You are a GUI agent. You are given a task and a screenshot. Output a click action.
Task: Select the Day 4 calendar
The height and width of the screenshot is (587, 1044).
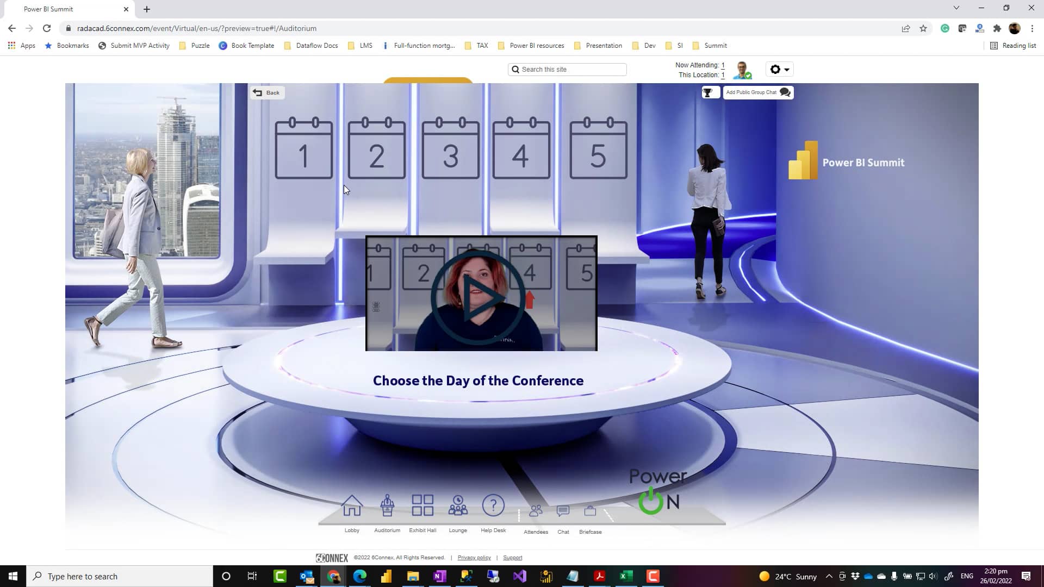click(x=521, y=149)
